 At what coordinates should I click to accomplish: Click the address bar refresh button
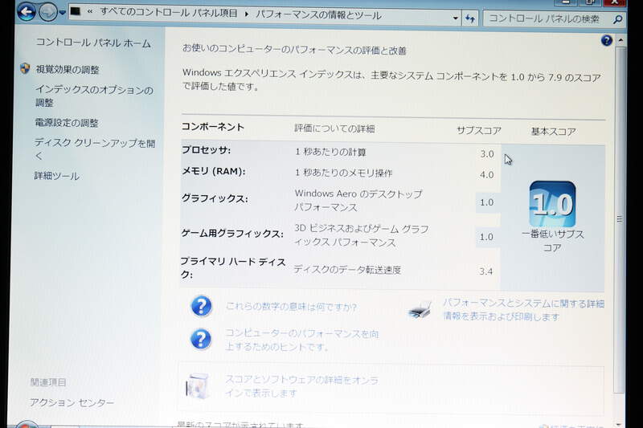[470, 18]
